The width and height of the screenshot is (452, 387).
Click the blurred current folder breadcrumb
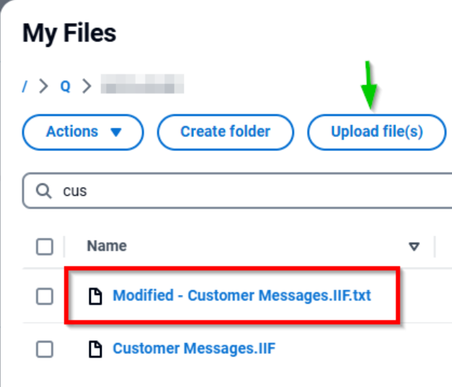tap(142, 87)
